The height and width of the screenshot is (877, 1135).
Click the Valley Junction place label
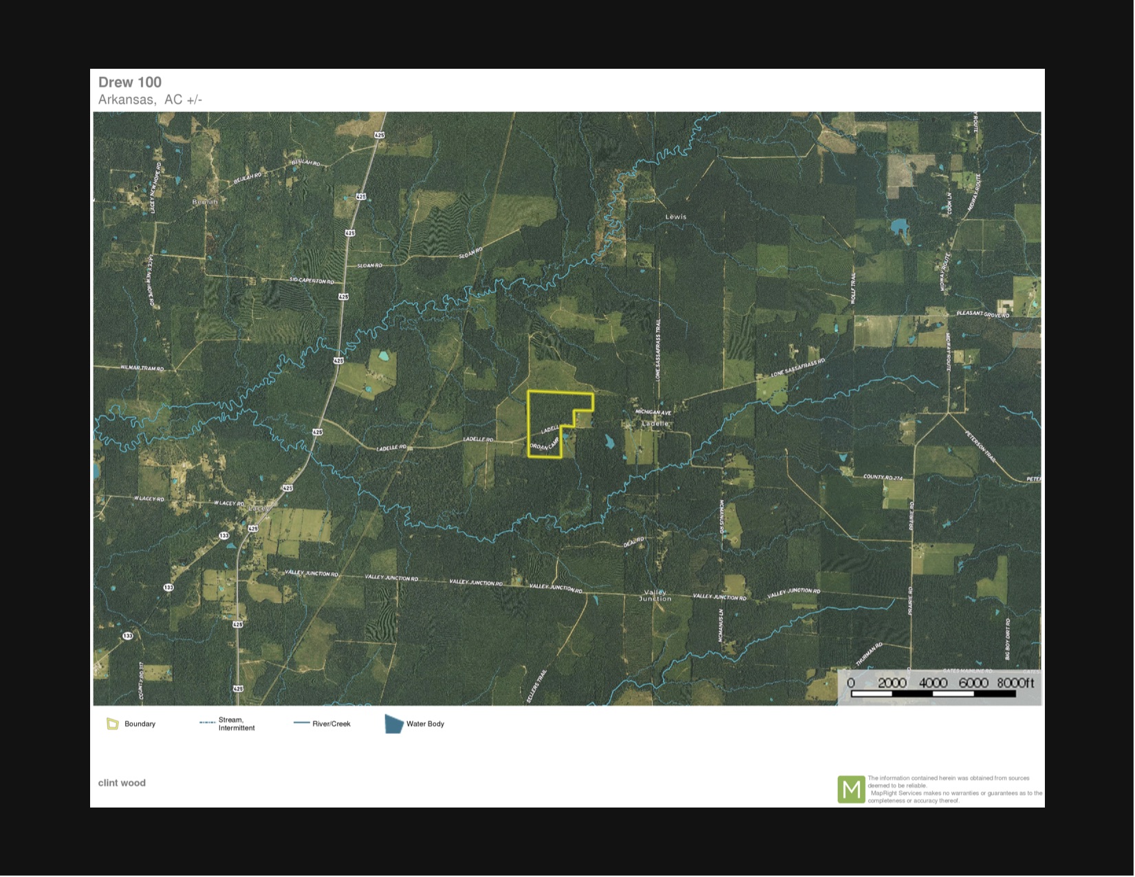tap(655, 595)
